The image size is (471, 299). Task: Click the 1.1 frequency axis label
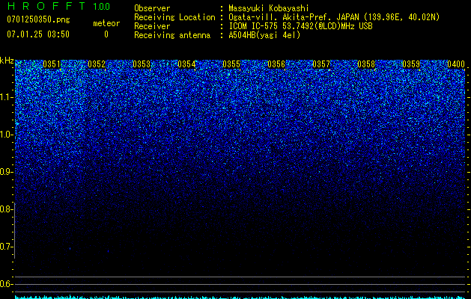[x=5, y=97]
